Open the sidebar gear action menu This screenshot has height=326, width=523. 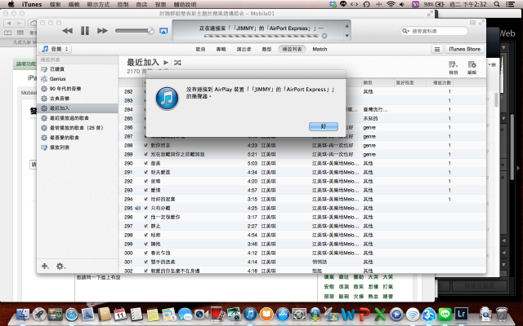[60, 267]
